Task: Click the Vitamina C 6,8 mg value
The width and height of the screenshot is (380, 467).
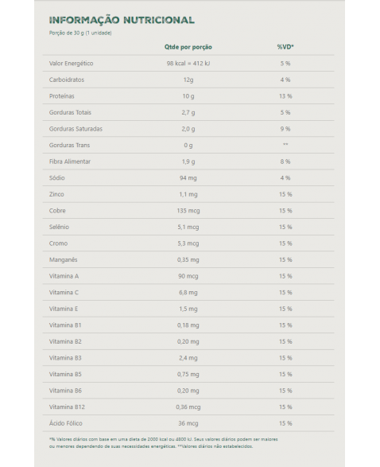Action: (188, 293)
